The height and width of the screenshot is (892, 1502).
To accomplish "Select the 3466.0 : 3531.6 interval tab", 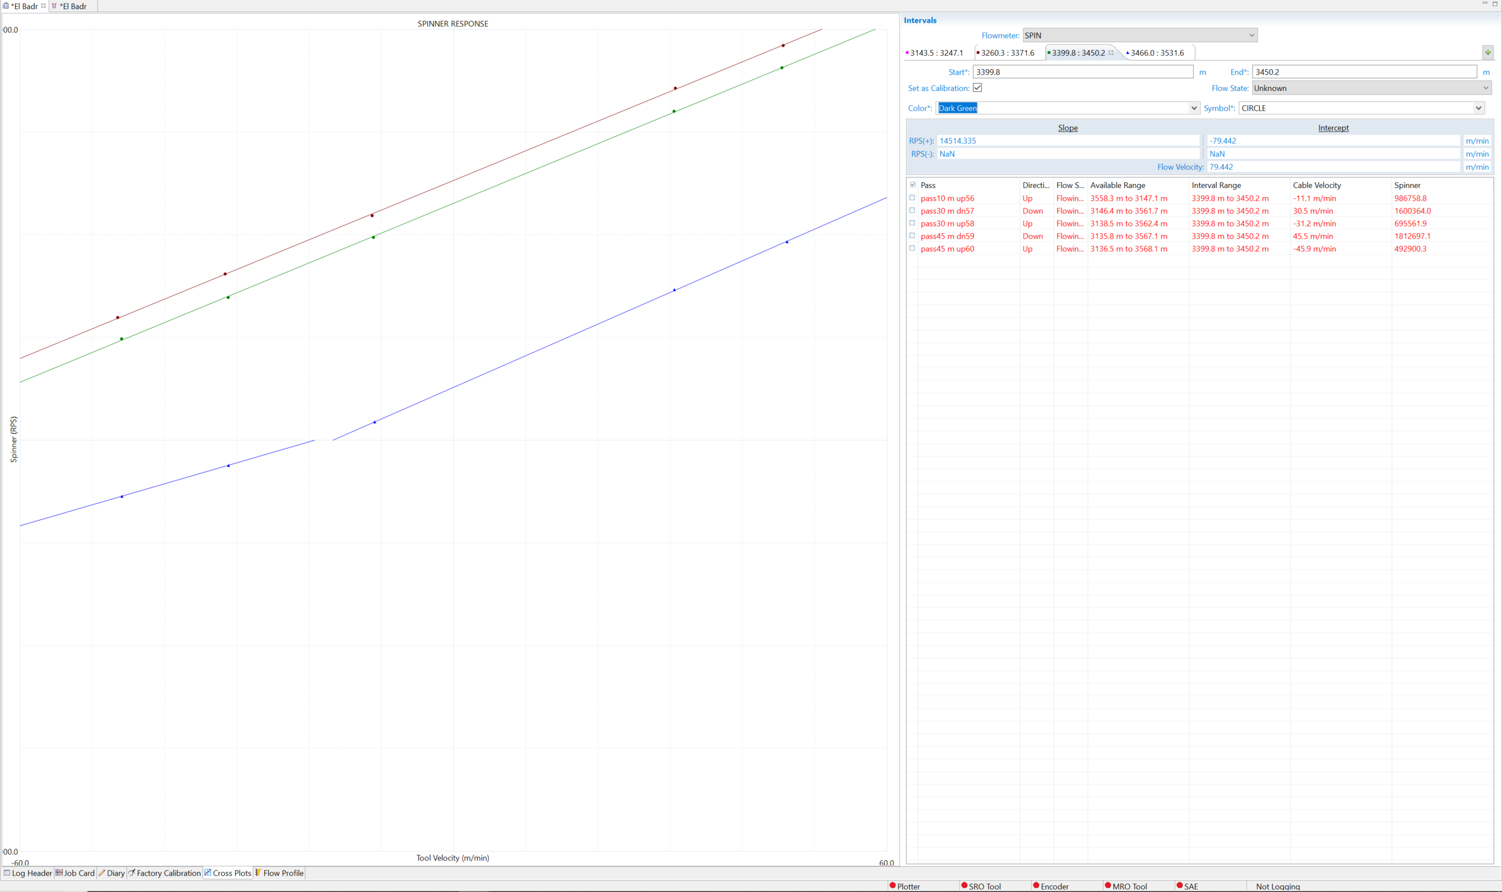I will (x=1157, y=53).
